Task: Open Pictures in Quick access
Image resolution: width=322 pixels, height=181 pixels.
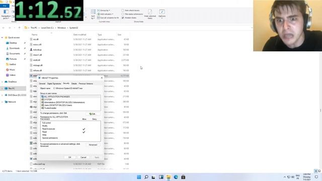Action: tap(13, 59)
